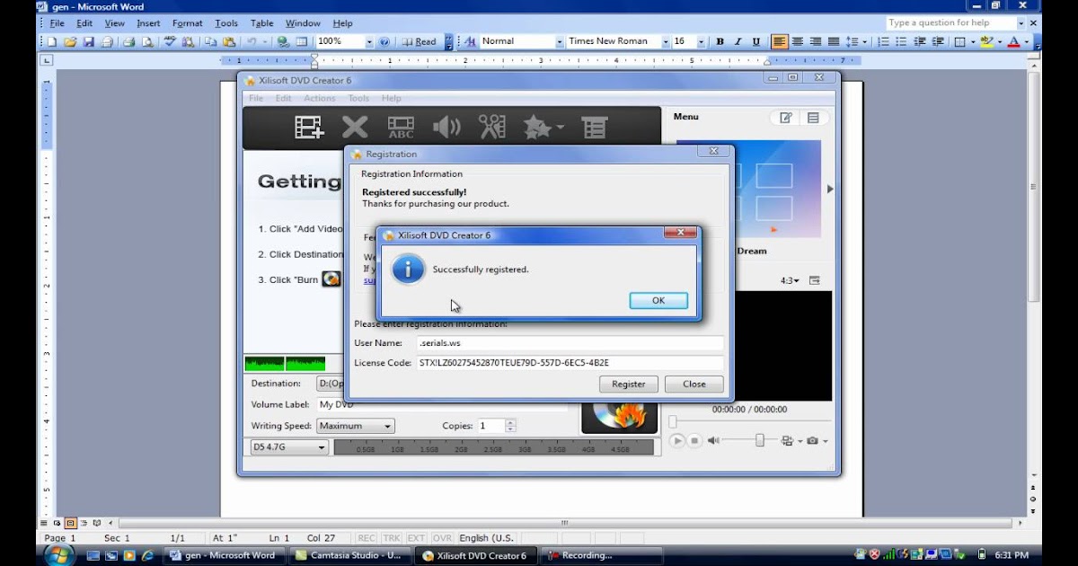Toggle Align Left in Word toolbar
The height and width of the screenshot is (566, 1078).
pos(779,41)
